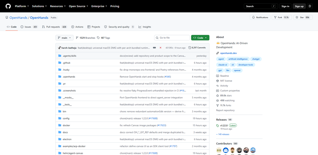
Task: Open the OpenHands owner link
Action: (x=18, y=18)
